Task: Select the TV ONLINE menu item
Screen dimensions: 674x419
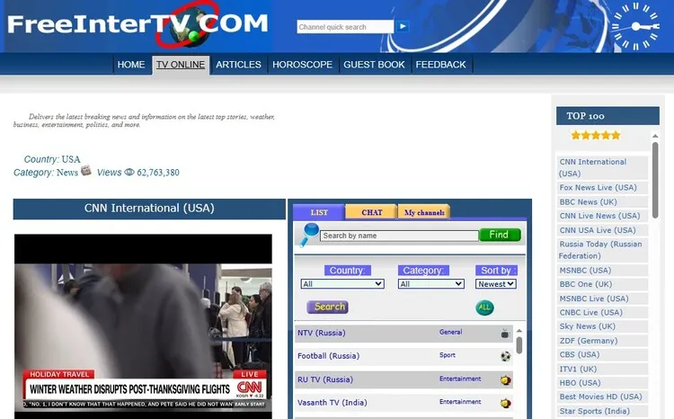Action: pos(181,65)
